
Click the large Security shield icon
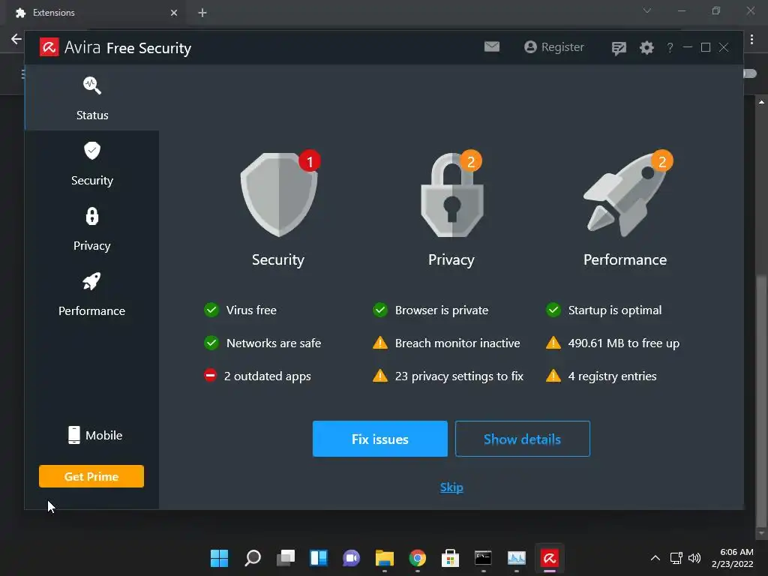coord(279,195)
